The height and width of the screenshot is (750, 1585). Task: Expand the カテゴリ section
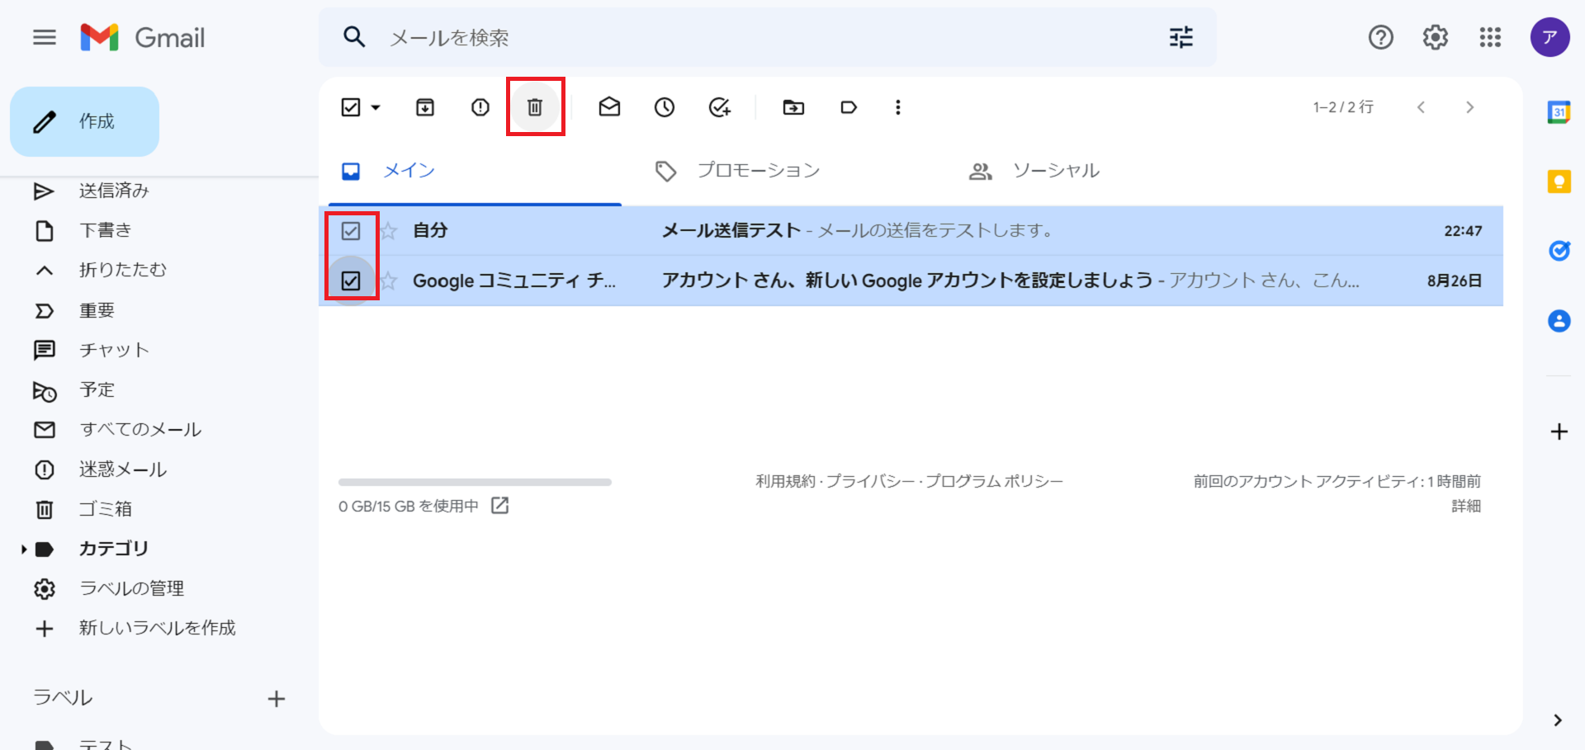tap(24, 549)
